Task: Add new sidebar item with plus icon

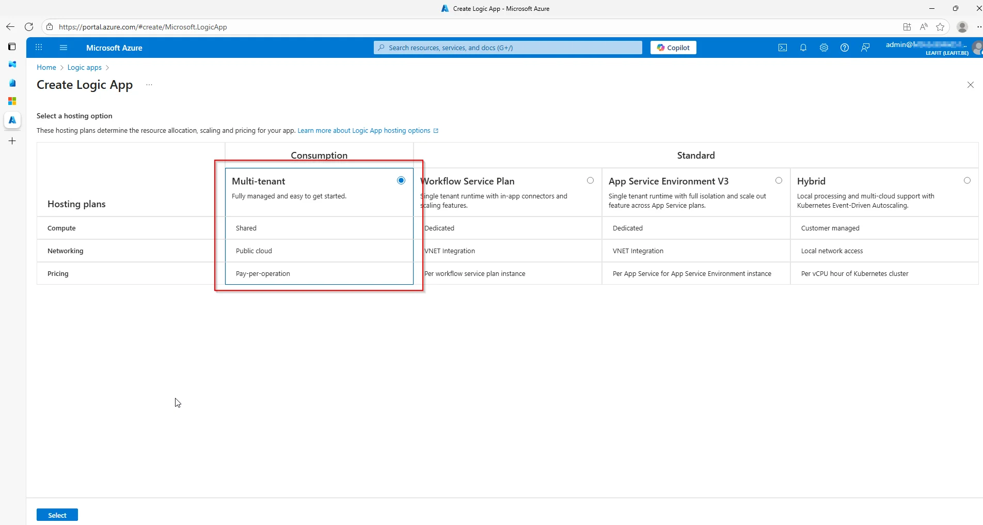Action: click(x=12, y=141)
